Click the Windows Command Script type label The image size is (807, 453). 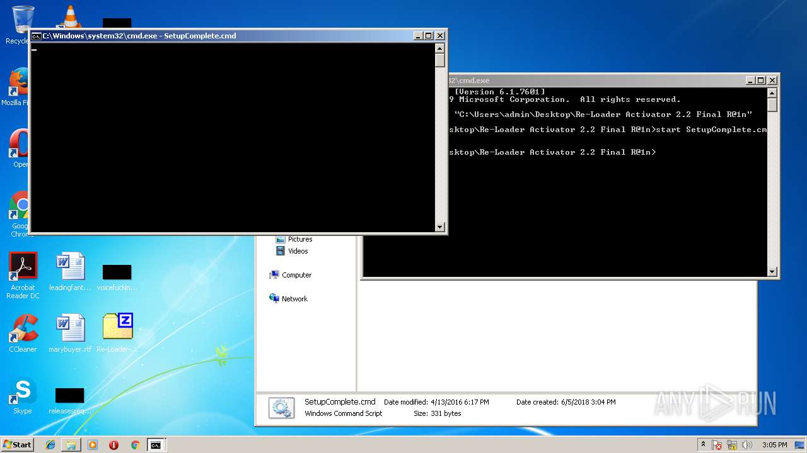(343, 413)
